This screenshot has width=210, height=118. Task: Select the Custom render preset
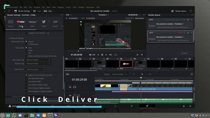[x=10, y=22]
